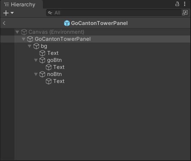The width and height of the screenshot is (191, 161).
Task: Click the cube icon of Text under noBtn
Action: (x=49, y=81)
